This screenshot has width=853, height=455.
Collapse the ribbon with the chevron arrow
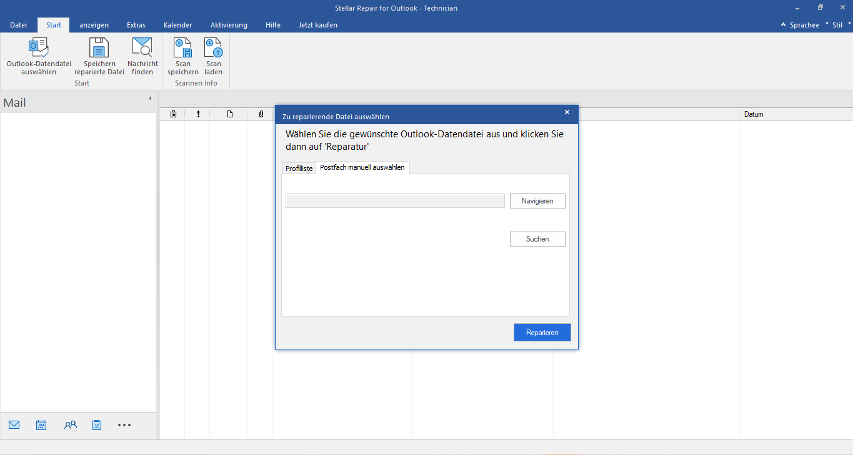coord(782,24)
